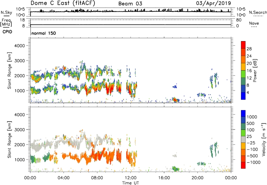The image size is (267, 185).
Task: Click the power echo patch near 17:00
Action: pos(175,100)
